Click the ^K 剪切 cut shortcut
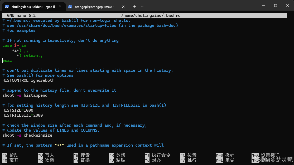This screenshot has height=165, width=294. coord(117,155)
